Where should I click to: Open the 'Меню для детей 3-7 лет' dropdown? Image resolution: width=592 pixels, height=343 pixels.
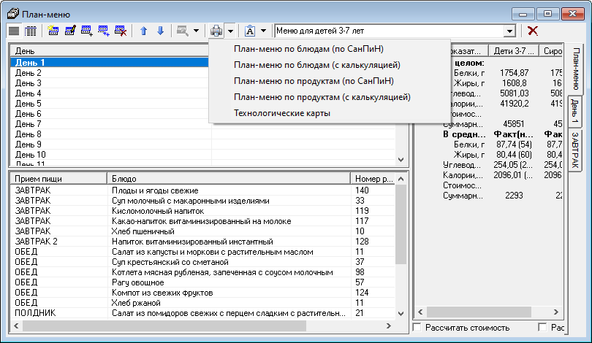pyautogui.click(x=509, y=31)
